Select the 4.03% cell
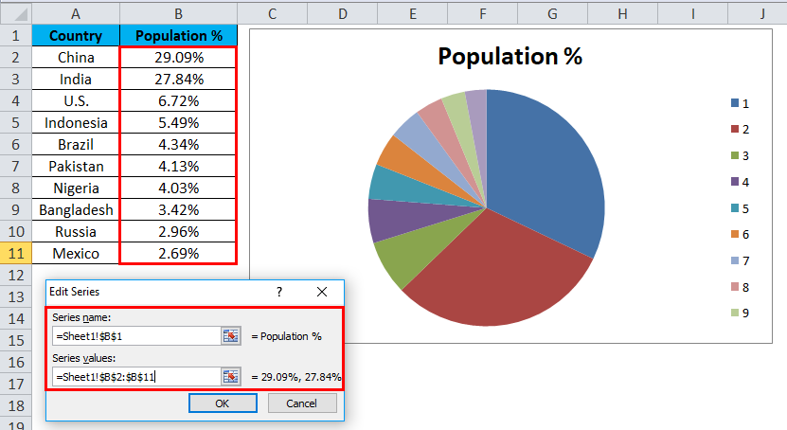Image resolution: width=787 pixels, height=430 pixels. click(178, 188)
